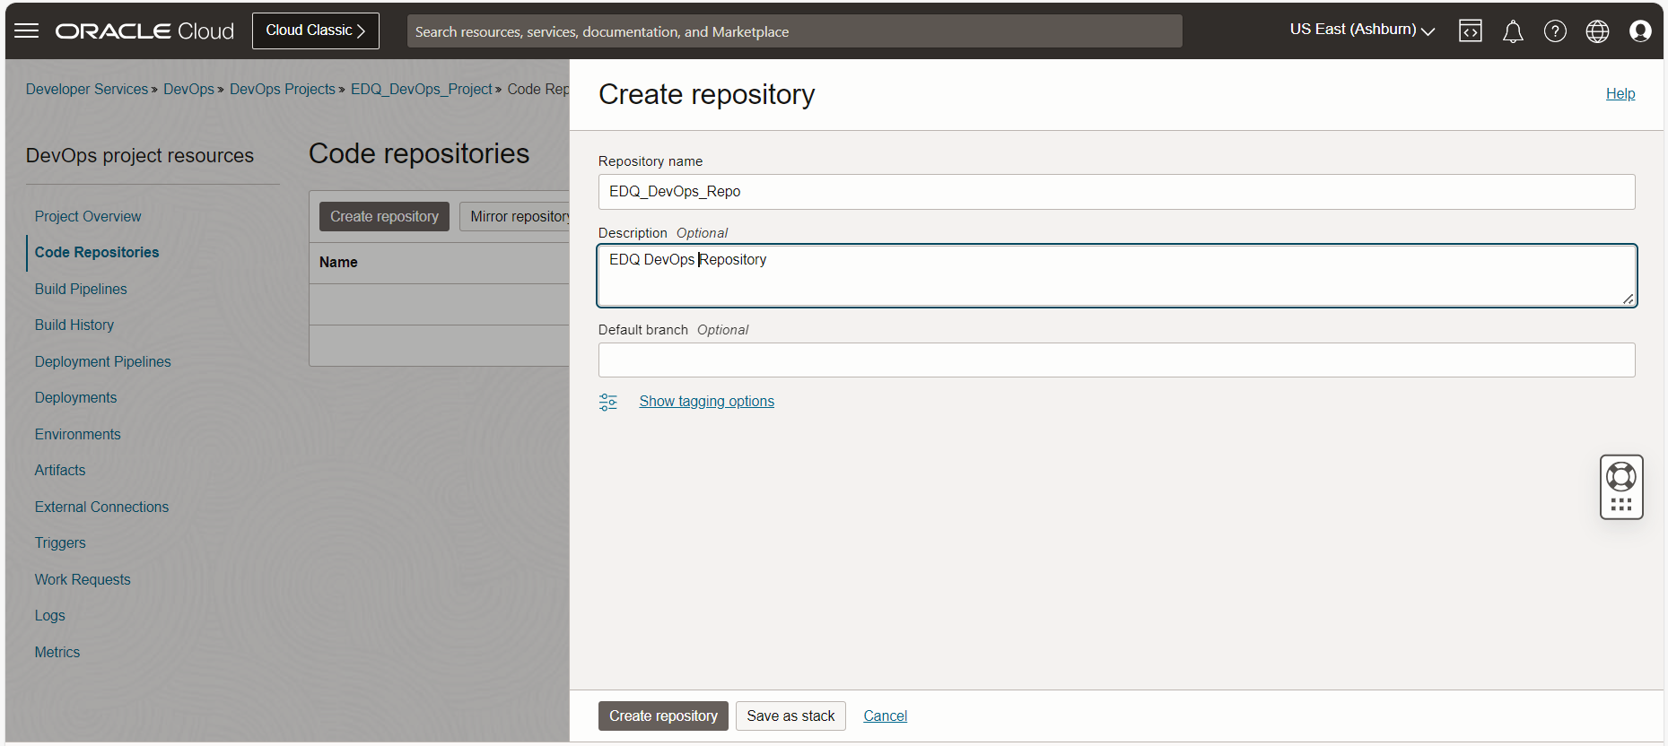Open the Cloud Classic switcher
The width and height of the screenshot is (1668, 746).
coord(315,30)
